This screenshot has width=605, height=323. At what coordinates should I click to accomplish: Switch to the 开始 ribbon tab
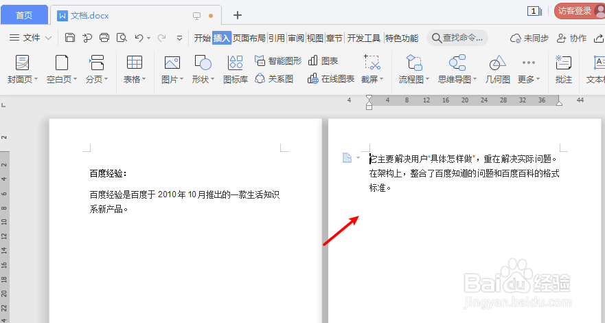pos(202,38)
